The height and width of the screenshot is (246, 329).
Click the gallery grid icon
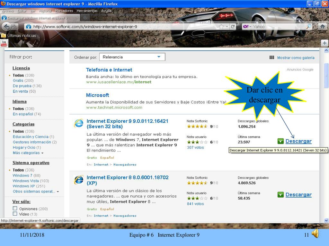(272, 58)
